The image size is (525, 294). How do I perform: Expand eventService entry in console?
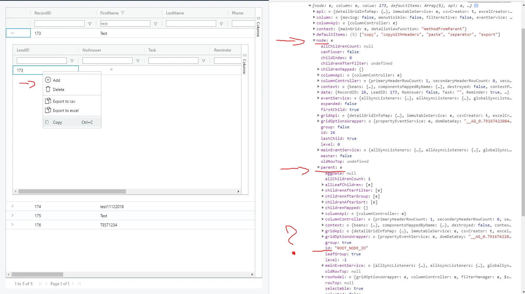coord(318,98)
